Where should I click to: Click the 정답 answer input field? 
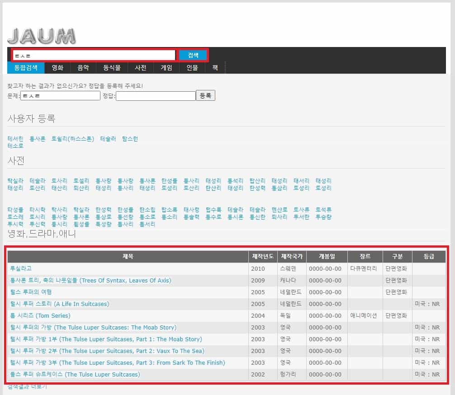coord(156,96)
